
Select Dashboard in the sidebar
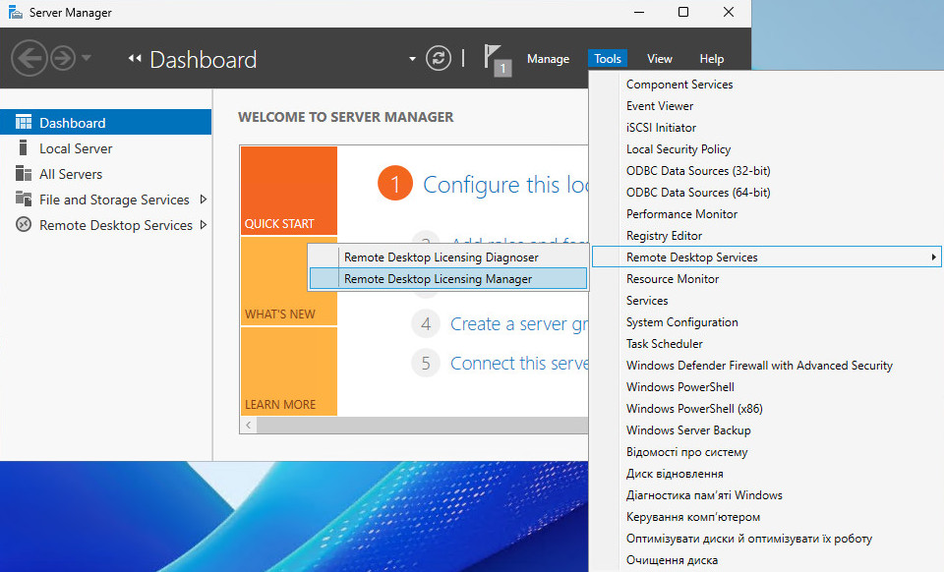click(x=105, y=122)
